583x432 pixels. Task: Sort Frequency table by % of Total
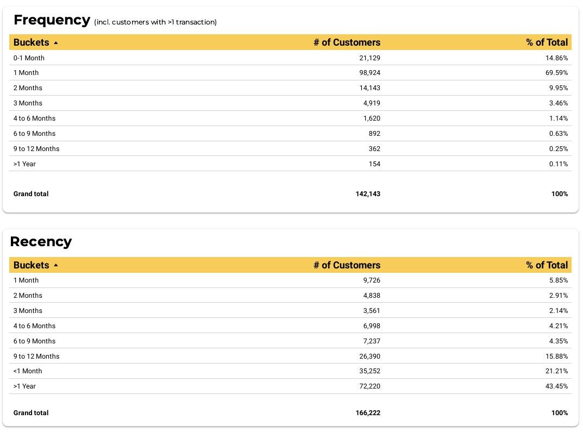[x=547, y=42]
